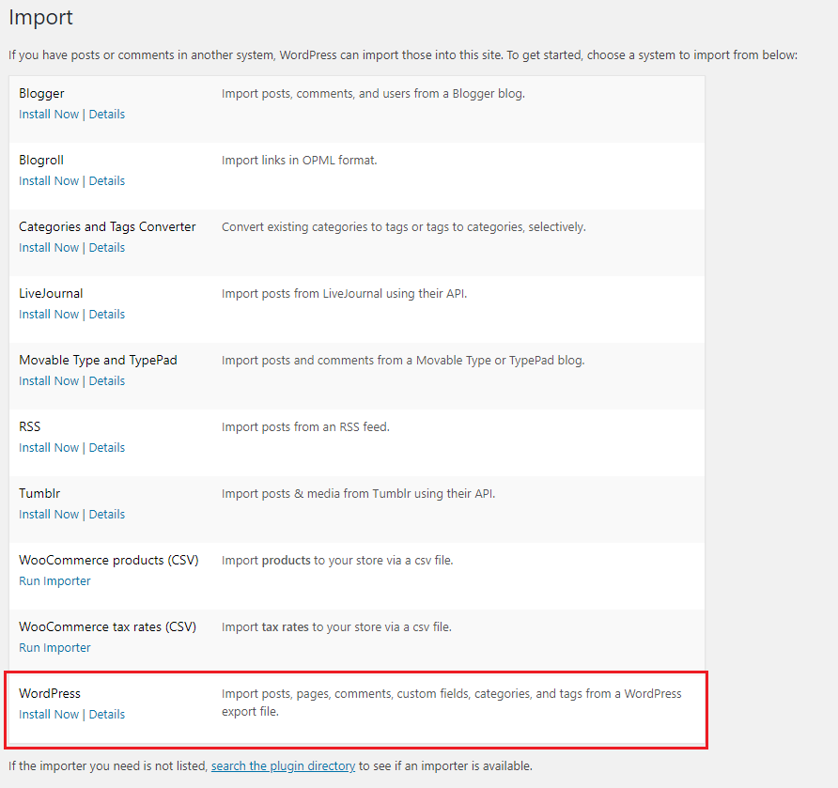
Task: Click 'Import products to your store' description
Action: pyautogui.click(x=337, y=561)
